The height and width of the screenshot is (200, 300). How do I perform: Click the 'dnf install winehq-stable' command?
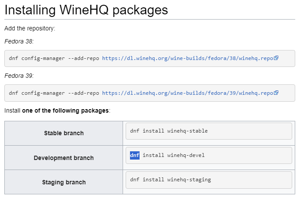click(169, 131)
